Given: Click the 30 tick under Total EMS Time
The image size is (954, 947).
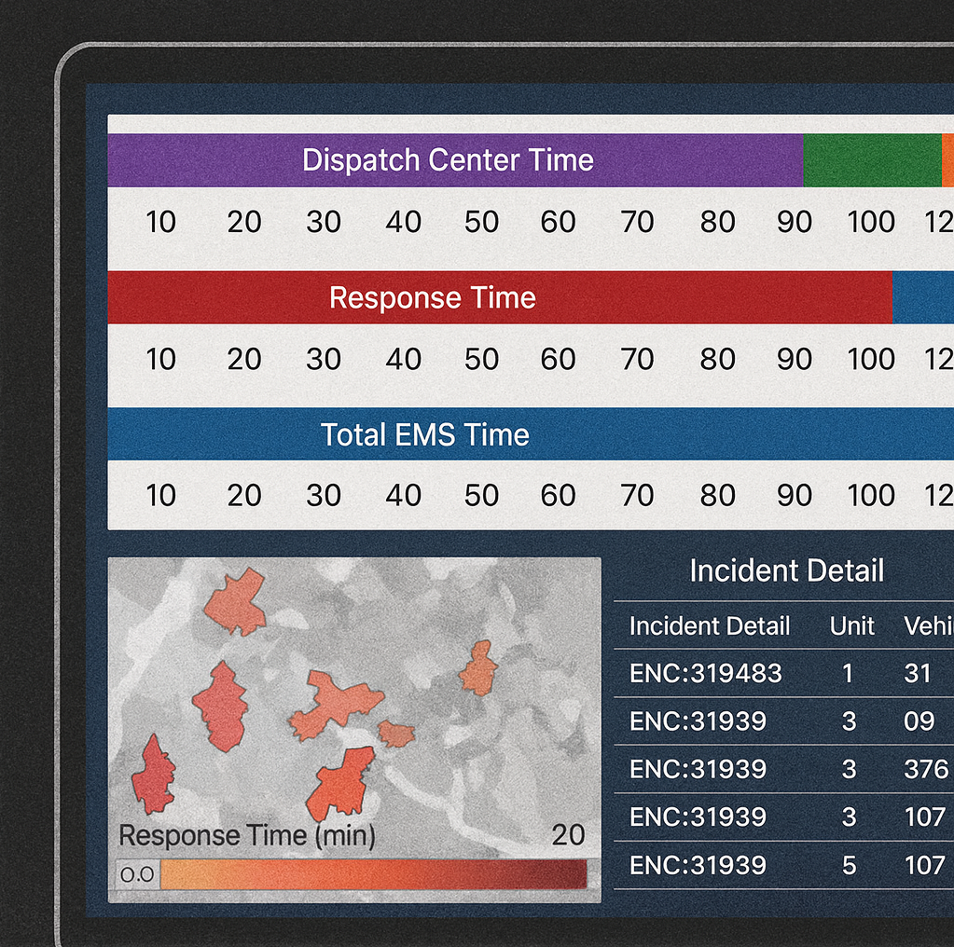Looking at the screenshot, I should click(323, 495).
